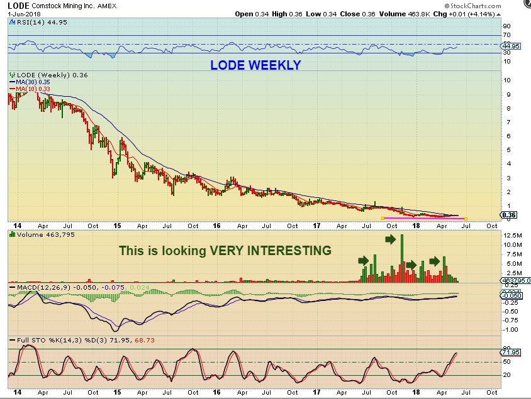Viewport: 531px width, 399px height.
Task: Click the RSI indicator icon beside RSI(14)
Action: (x=12, y=23)
